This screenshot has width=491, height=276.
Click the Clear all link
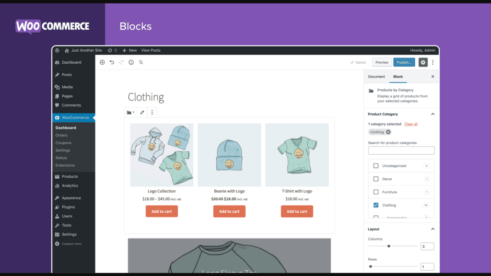pyautogui.click(x=410, y=124)
